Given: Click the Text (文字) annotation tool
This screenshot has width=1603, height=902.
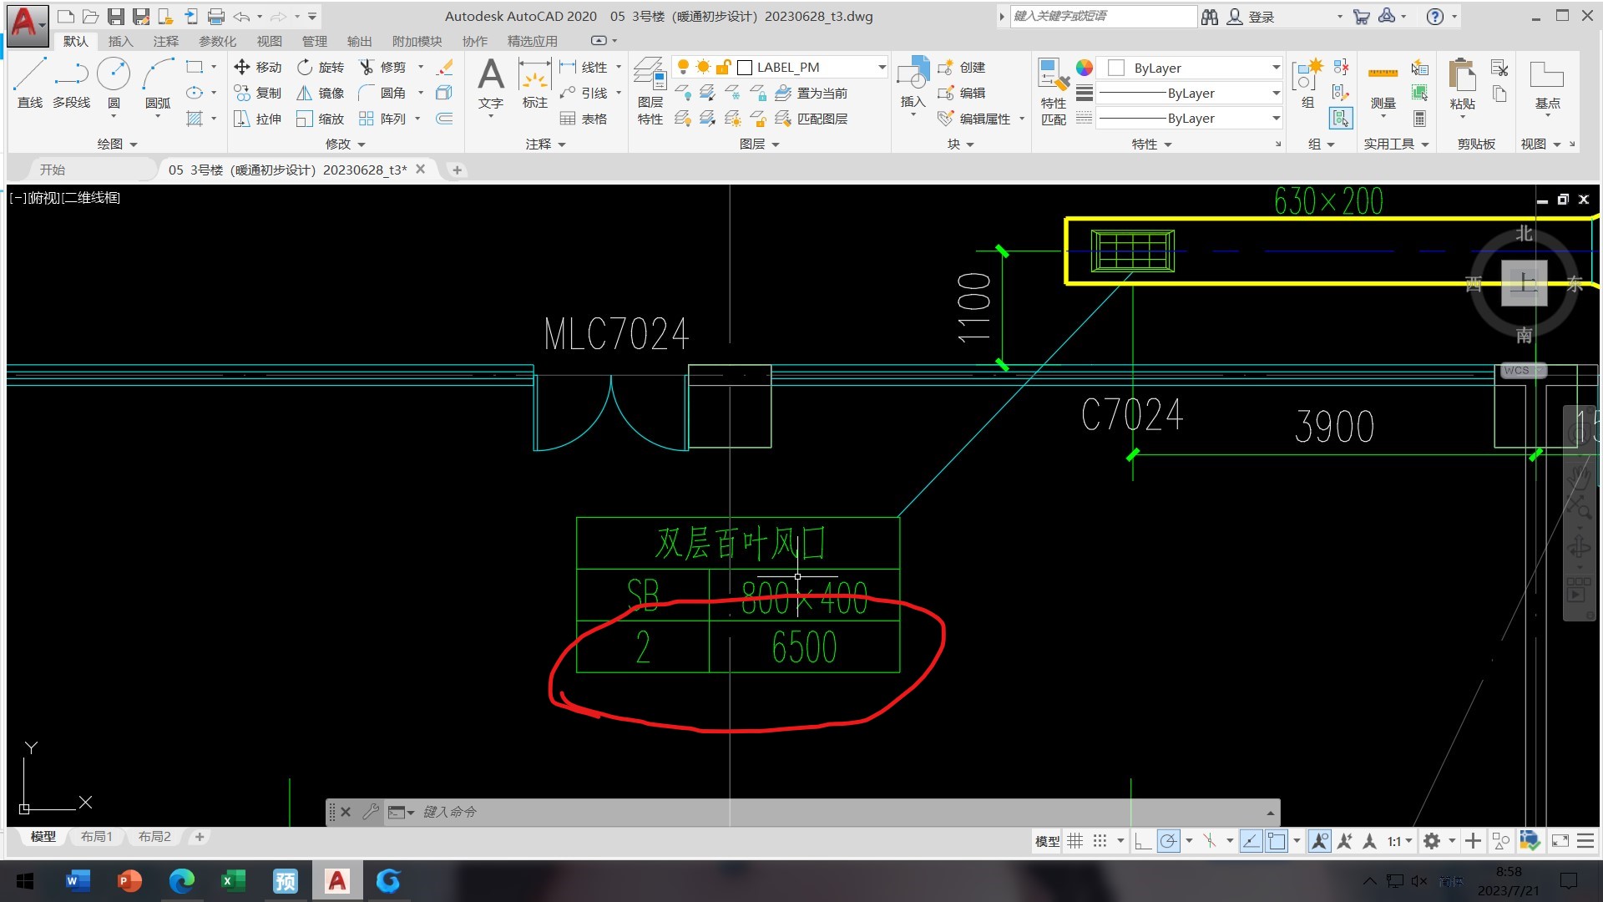Looking at the screenshot, I should 491,83.
